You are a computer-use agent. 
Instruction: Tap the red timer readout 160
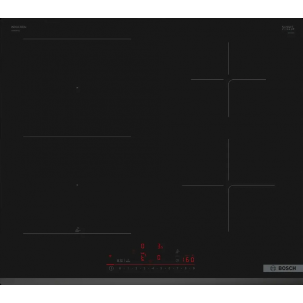(x=188, y=260)
